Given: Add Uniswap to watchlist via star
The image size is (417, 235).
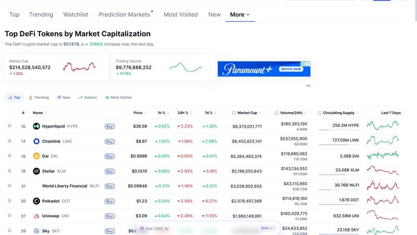Looking at the screenshot, I should click(x=9, y=215).
